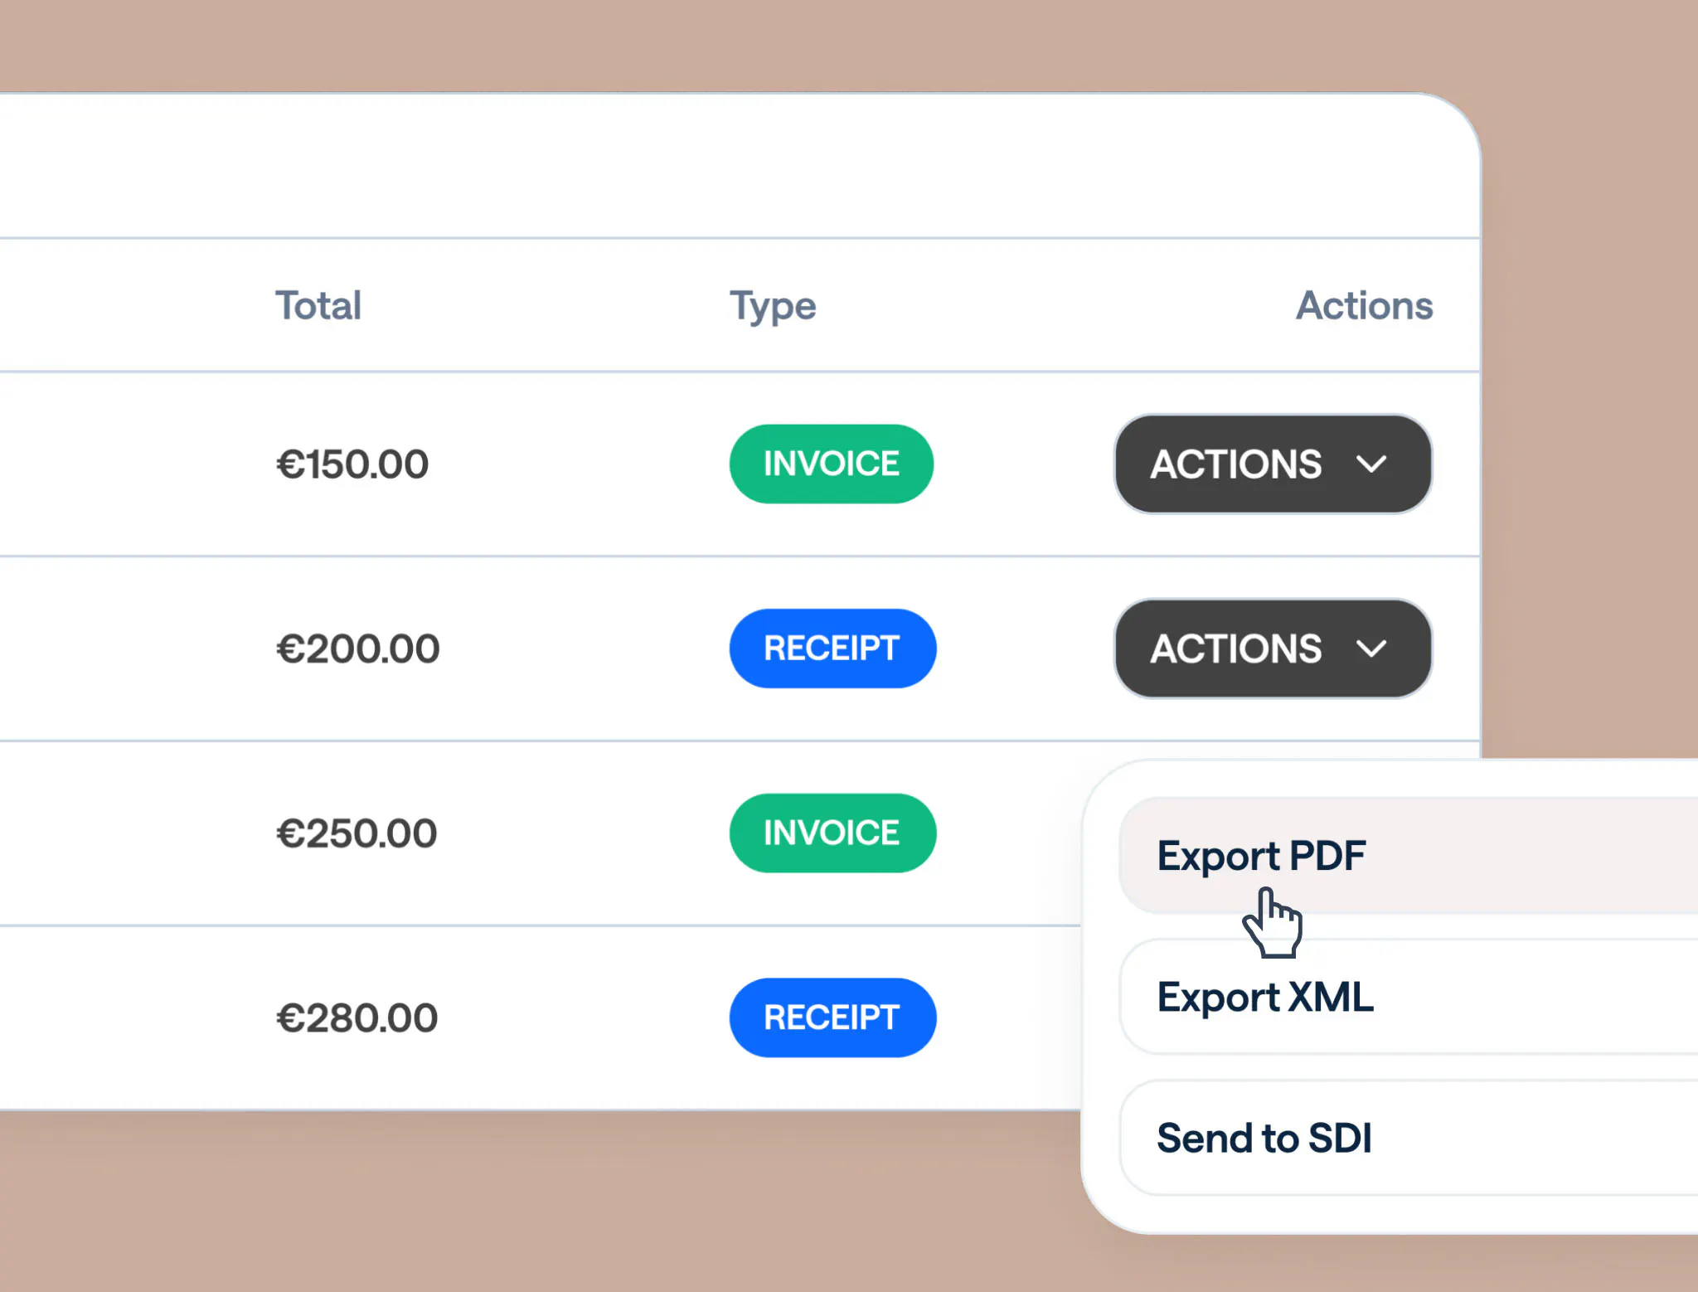Click the chevron on the €200.00 row's ACTIONS button
This screenshot has width=1698, height=1292.
tap(1371, 648)
